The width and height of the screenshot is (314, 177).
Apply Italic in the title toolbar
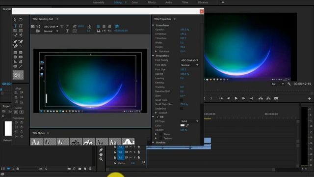68,26
